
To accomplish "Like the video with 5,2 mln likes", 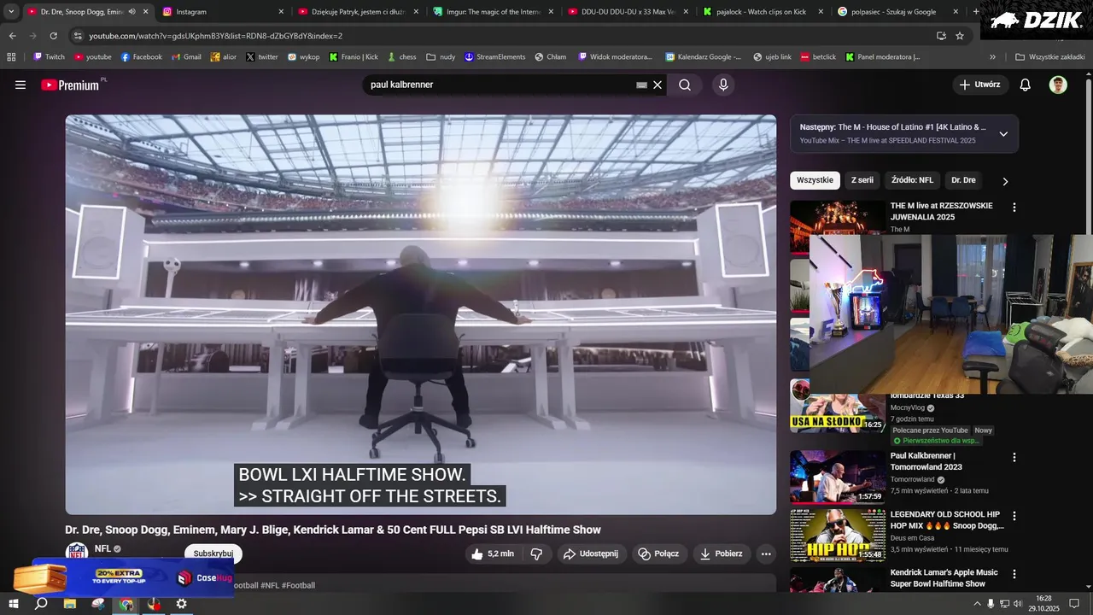I will point(493,553).
